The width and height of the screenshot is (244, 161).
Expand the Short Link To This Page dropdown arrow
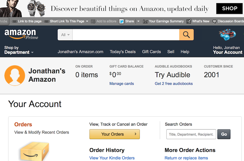(x=87, y=21)
